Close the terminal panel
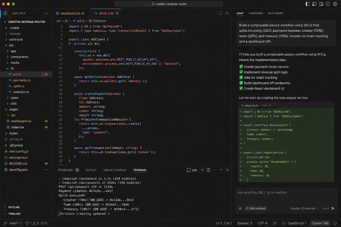This screenshot has height=227, width=341. 227,170
